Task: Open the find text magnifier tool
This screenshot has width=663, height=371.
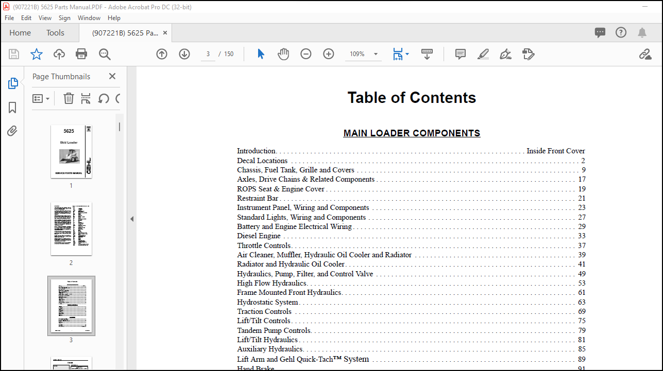Action: point(105,54)
